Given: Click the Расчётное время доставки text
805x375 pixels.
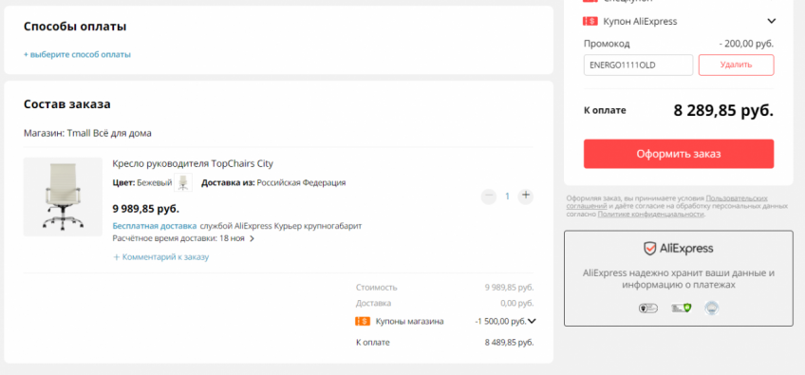Looking at the screenshot, I should (178, 239).
